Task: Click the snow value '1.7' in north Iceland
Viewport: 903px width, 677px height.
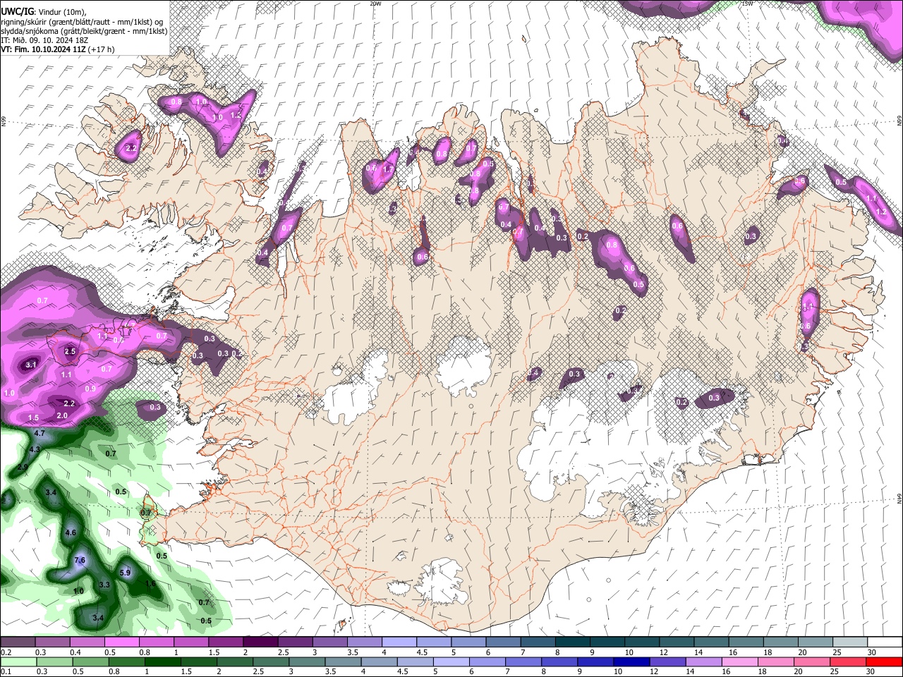Action: coord(387,169)
